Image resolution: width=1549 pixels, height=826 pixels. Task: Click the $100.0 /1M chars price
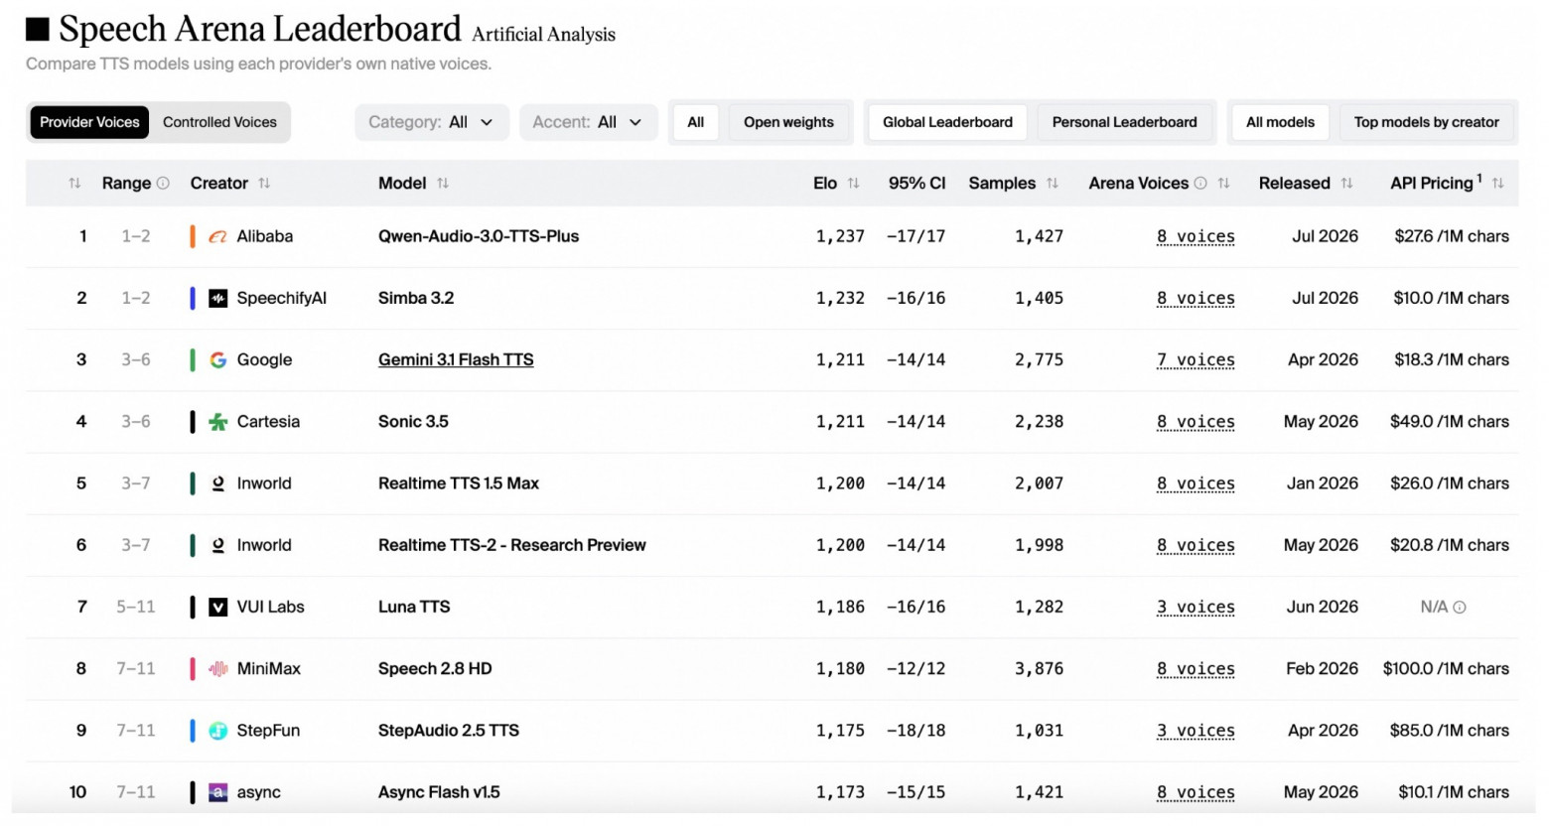(1446, 669)
